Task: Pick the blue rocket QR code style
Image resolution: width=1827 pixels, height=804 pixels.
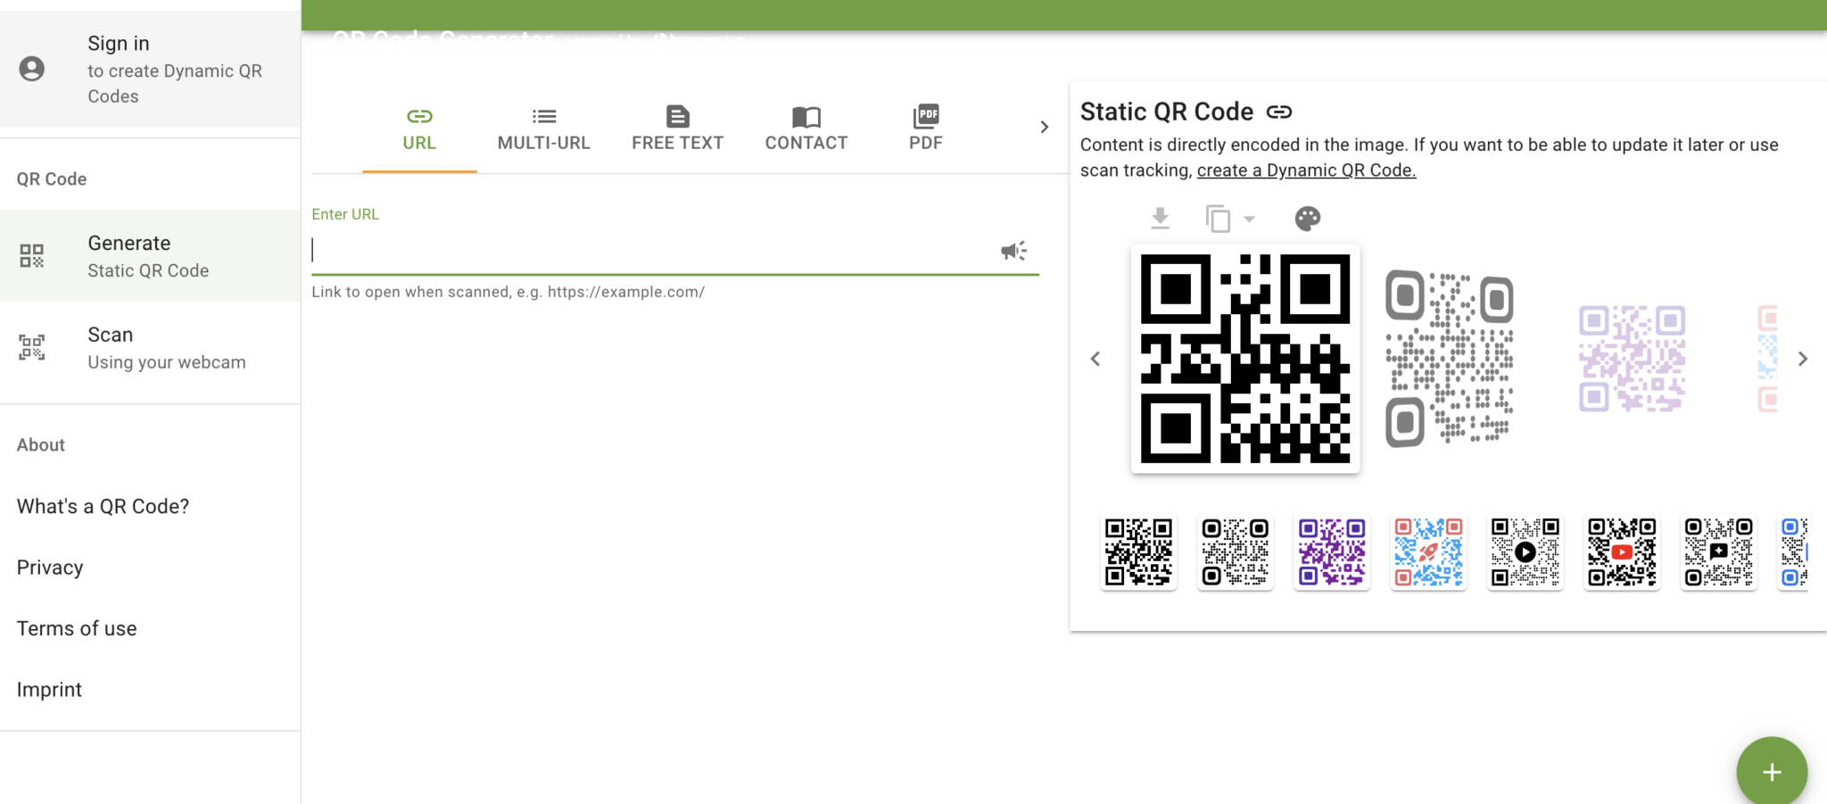Action: 1427,551
